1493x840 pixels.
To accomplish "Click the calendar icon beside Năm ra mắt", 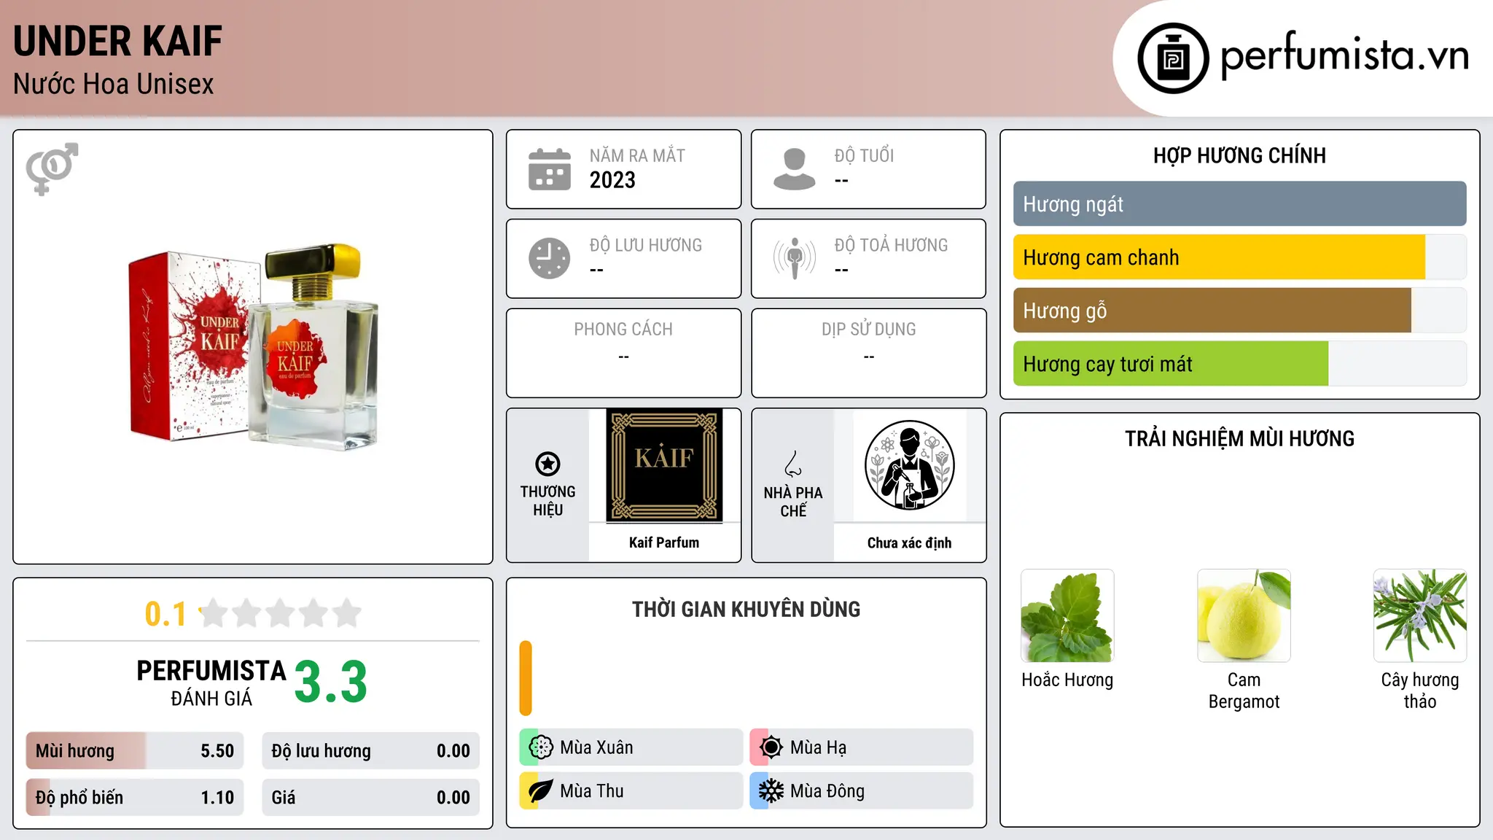I will point(550,169).
